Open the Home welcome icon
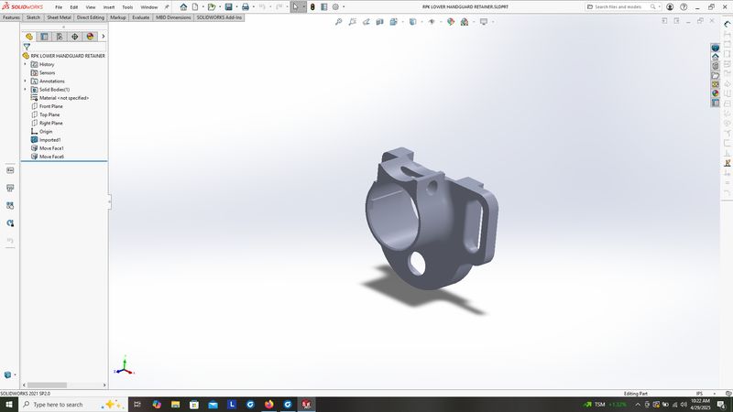The height and width of the screenshot is (412, 733). pos(183,6)
